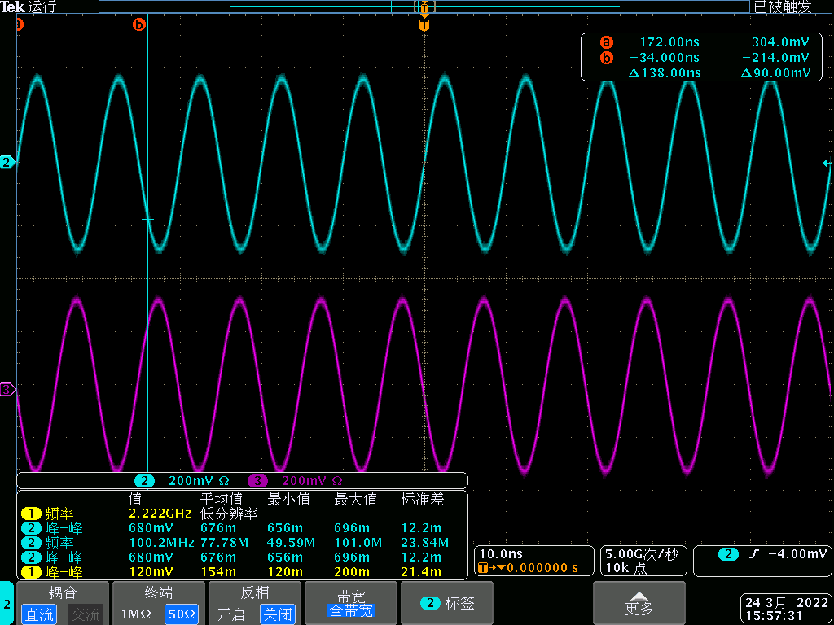Click the Tek 运行 run status
This screenshot has width=834, height=625.
tap(27, 7)
